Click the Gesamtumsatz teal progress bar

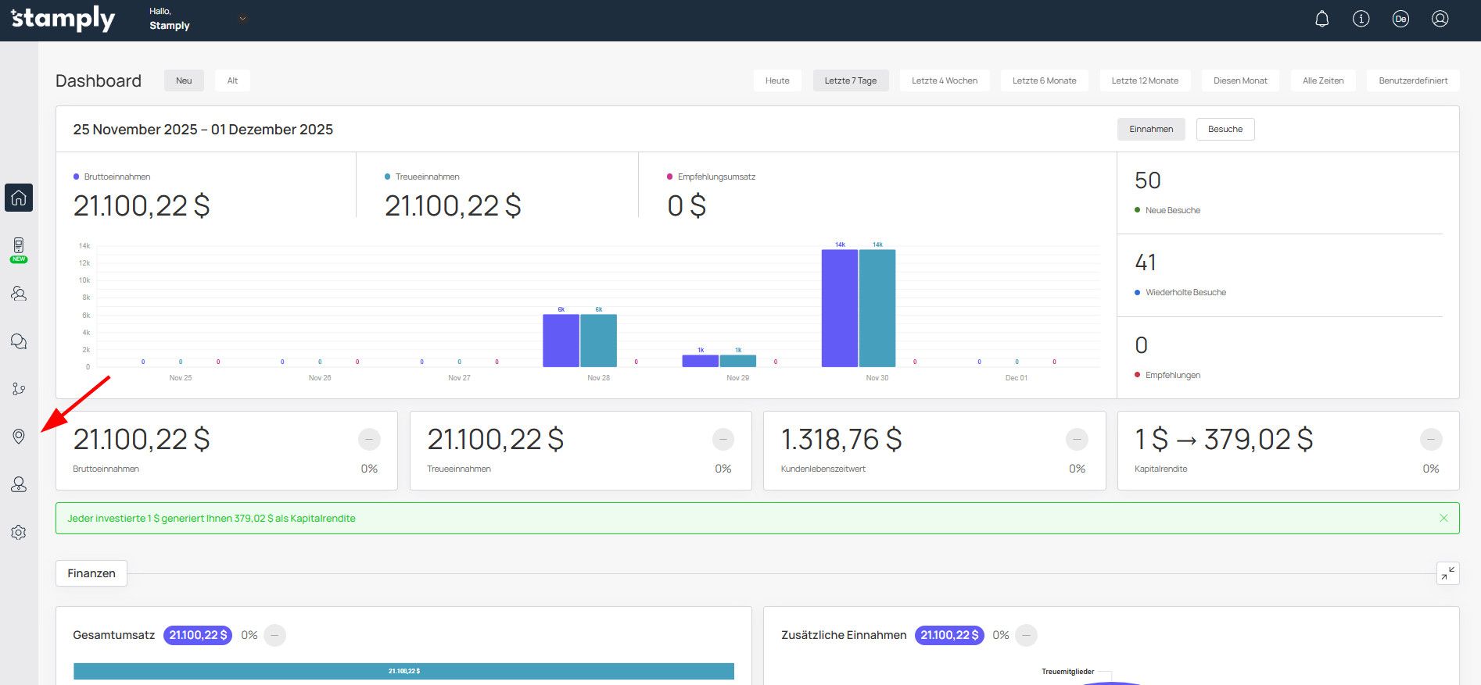[403, 671]
